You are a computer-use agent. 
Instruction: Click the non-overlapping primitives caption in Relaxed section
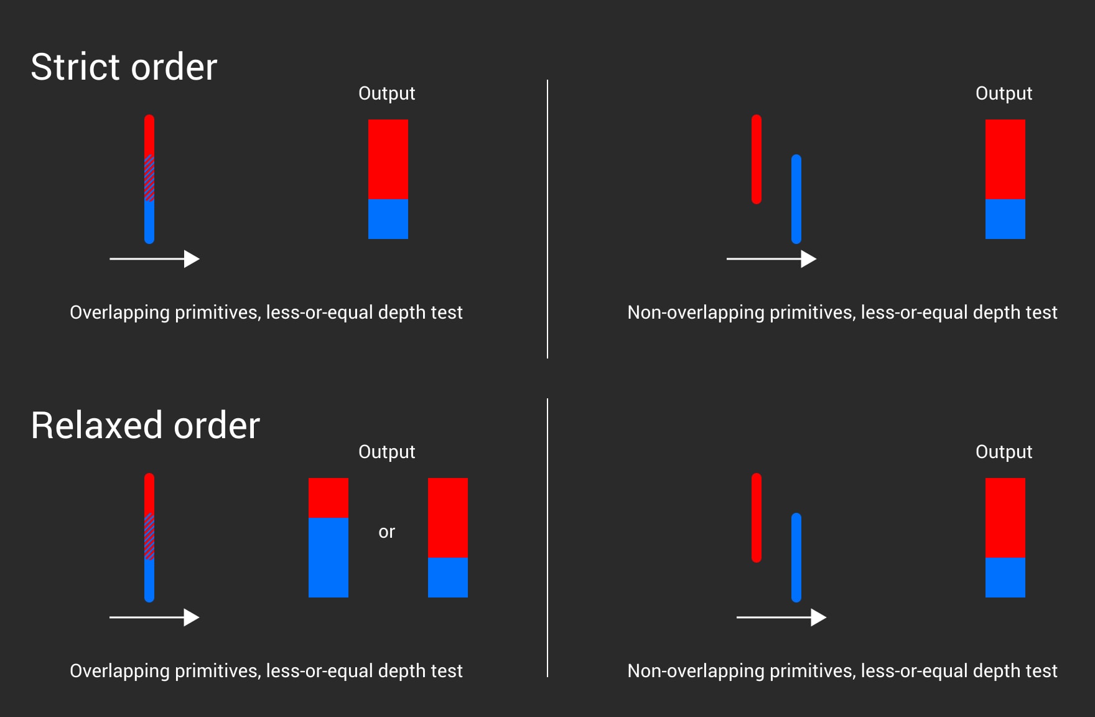[842, 671]
